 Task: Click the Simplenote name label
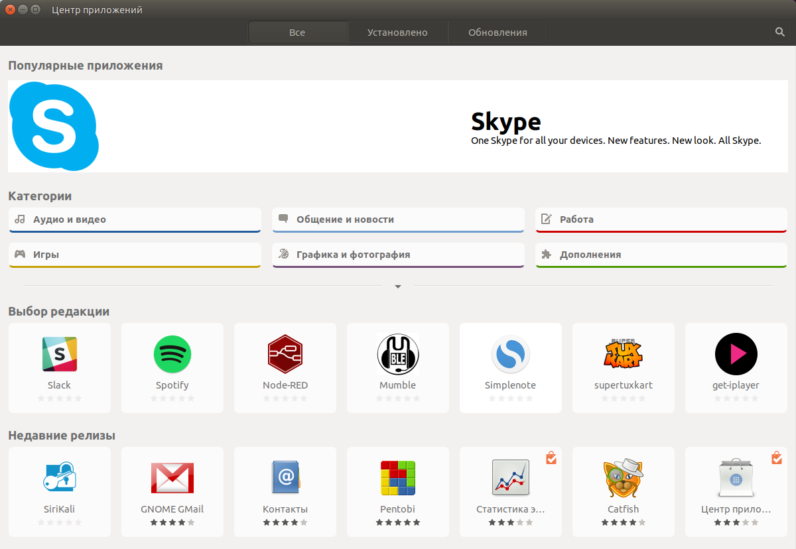point(511,385)
